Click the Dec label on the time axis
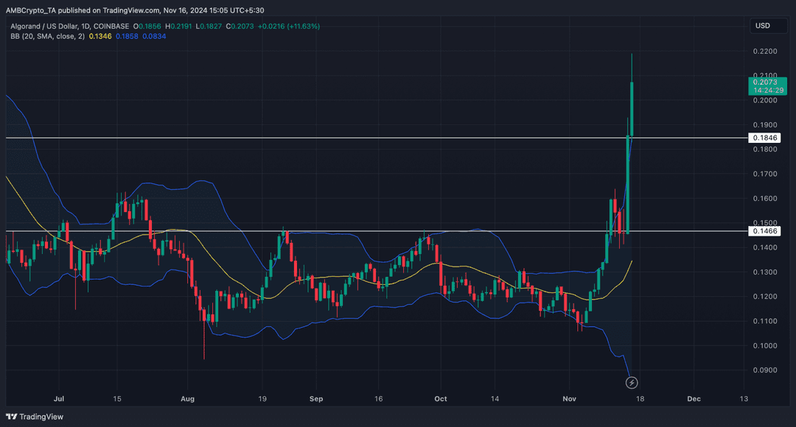This screenshot has width=796, height=427. pyautogui.click(x=693, y=398)
